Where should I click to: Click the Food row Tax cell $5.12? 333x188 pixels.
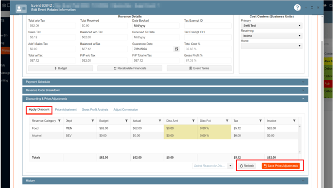248,128
